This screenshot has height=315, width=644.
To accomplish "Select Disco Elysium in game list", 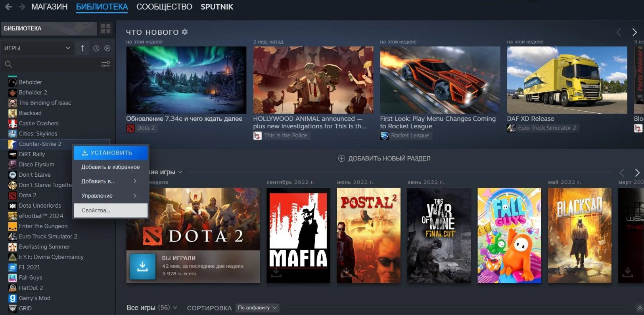I will tap(36, 164).
